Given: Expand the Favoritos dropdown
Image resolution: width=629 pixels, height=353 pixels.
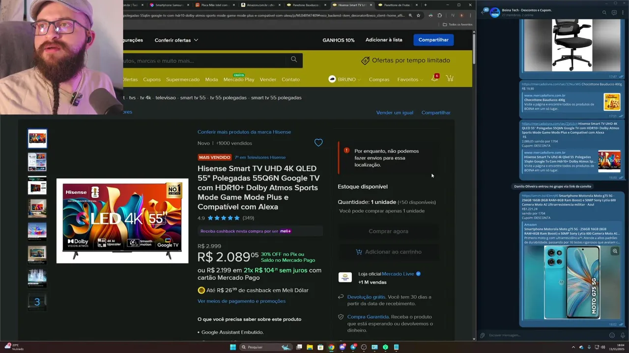Looking at the screenshot, I should pos(410,79).
